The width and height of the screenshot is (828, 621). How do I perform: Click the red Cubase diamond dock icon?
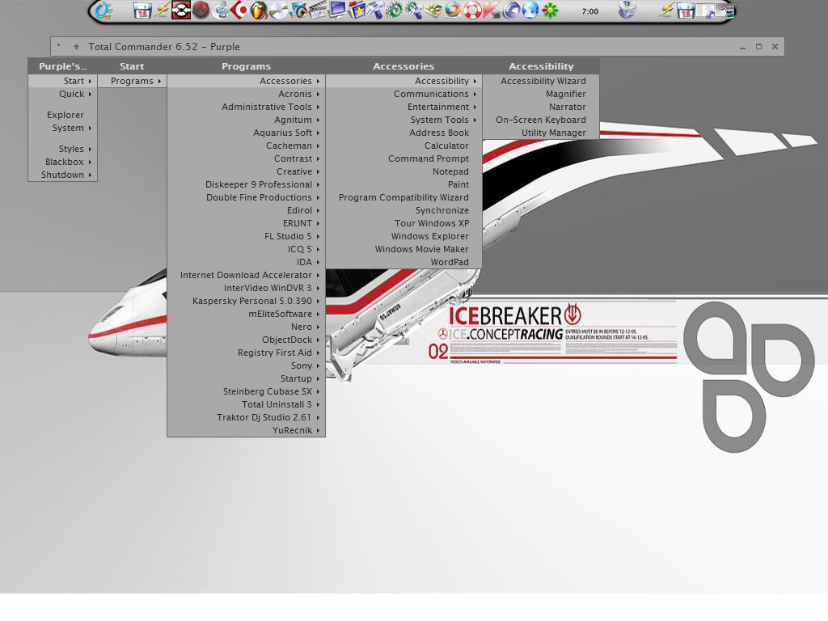point(239,11)
